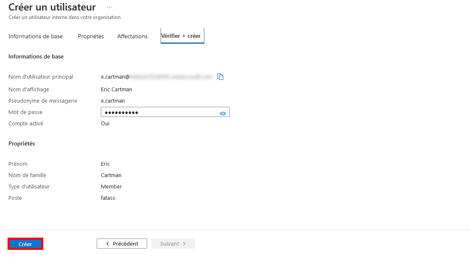The image size is (470, 257).
Task: Click the Compte activé value Oui
Action: click(x=105, y=123)
